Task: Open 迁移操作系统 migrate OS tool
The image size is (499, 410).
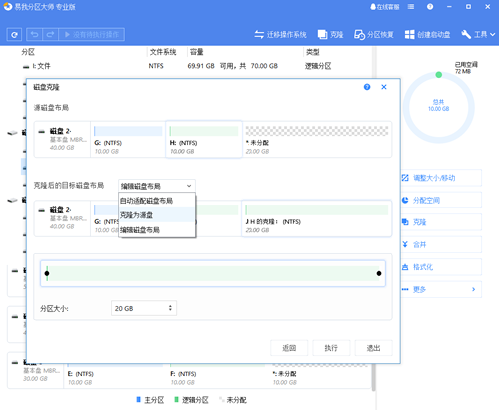Action: 281,35
